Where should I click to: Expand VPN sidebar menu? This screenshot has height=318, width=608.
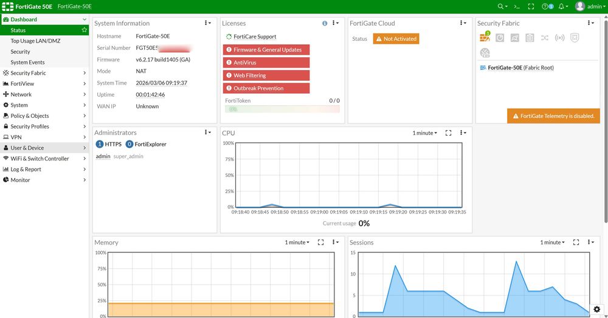44,137
